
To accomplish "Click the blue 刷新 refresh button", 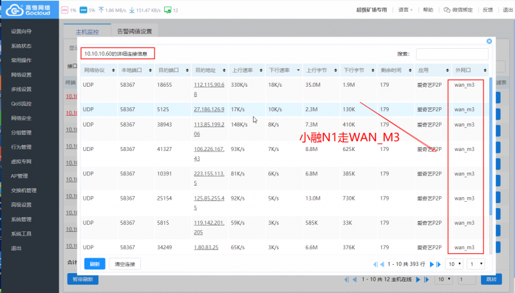I will coord(95,264).
